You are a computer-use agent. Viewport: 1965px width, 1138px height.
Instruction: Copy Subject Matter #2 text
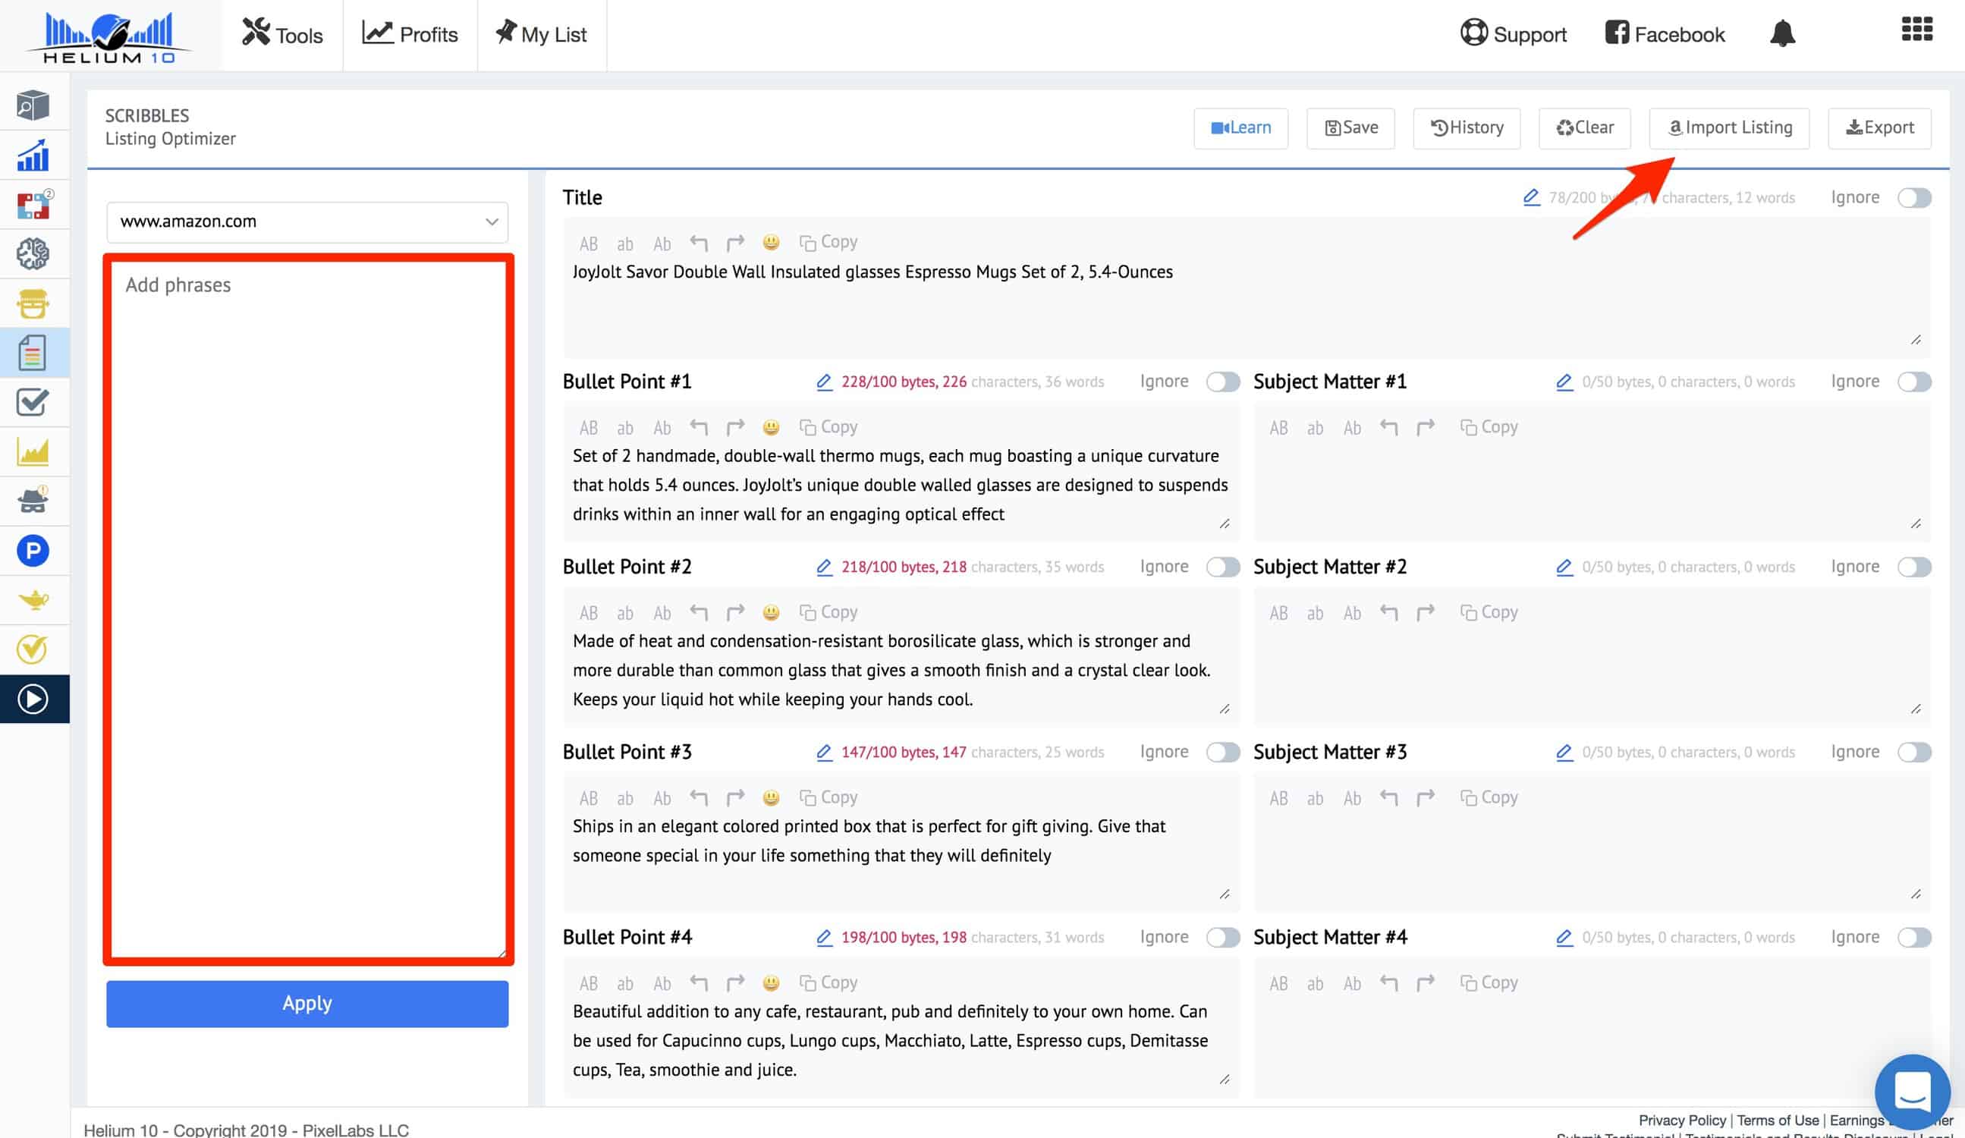coord(1489,612)
